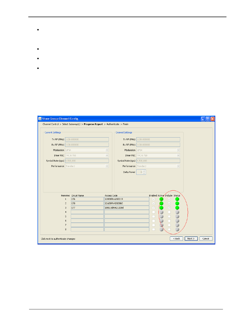Click Rx RF field in Desired Settings
Image resolution: width=252 pixels, height=326 pixels.
[158, 145]
